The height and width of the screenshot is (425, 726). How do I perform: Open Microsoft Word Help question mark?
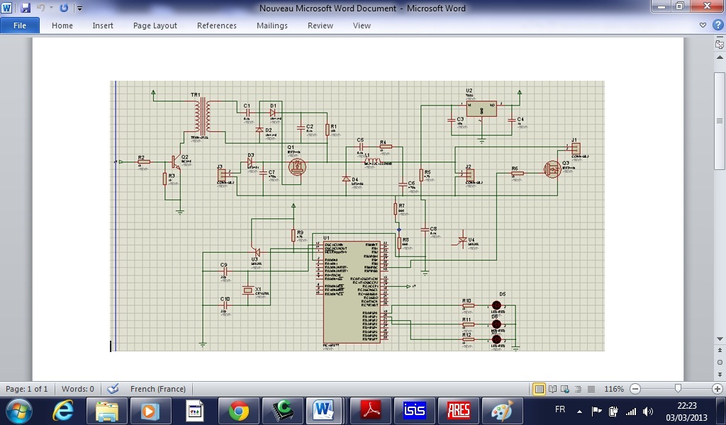pyautogui.click(x=717, y=25)
